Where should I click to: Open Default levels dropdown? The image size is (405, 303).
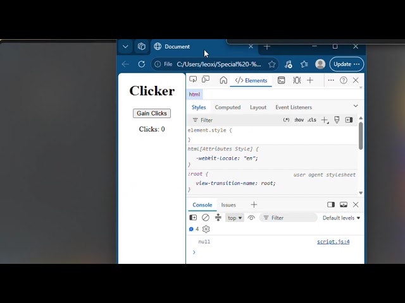tap(341, 218)
